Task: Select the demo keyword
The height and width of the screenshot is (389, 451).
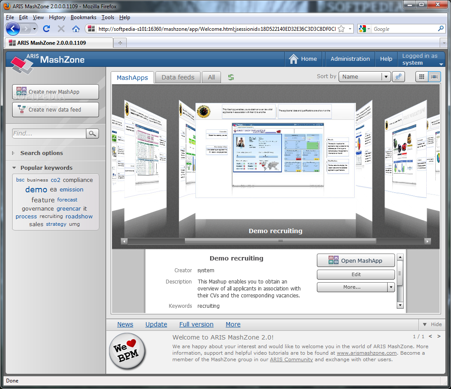Action: coord(36,190)
